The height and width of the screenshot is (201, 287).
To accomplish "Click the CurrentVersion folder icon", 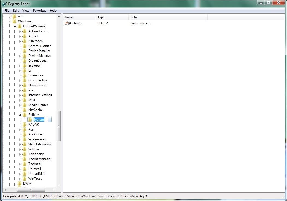I will click(x=19, y=26).
